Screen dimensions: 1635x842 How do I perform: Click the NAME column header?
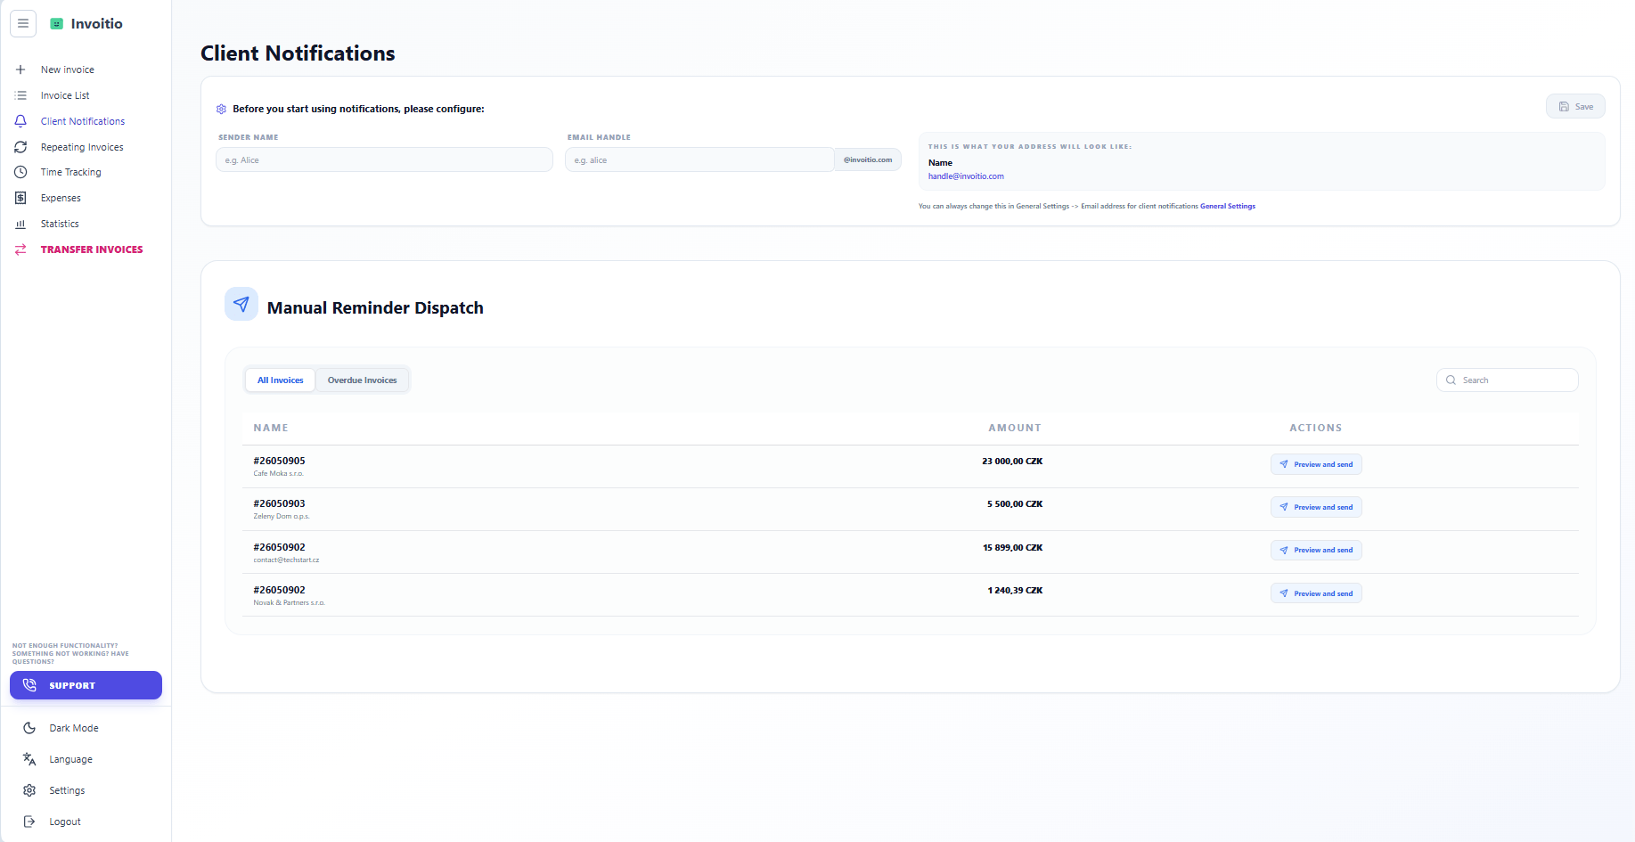[271, 428]
